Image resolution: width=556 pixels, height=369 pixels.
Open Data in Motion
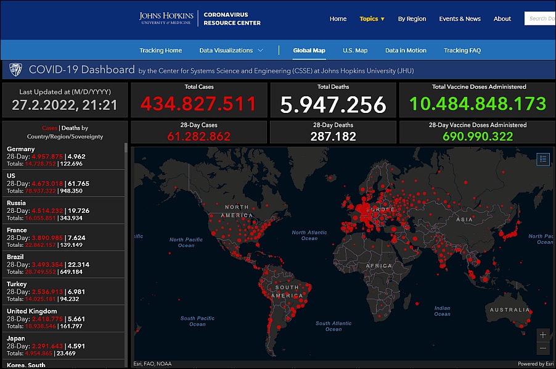(406, 51)
